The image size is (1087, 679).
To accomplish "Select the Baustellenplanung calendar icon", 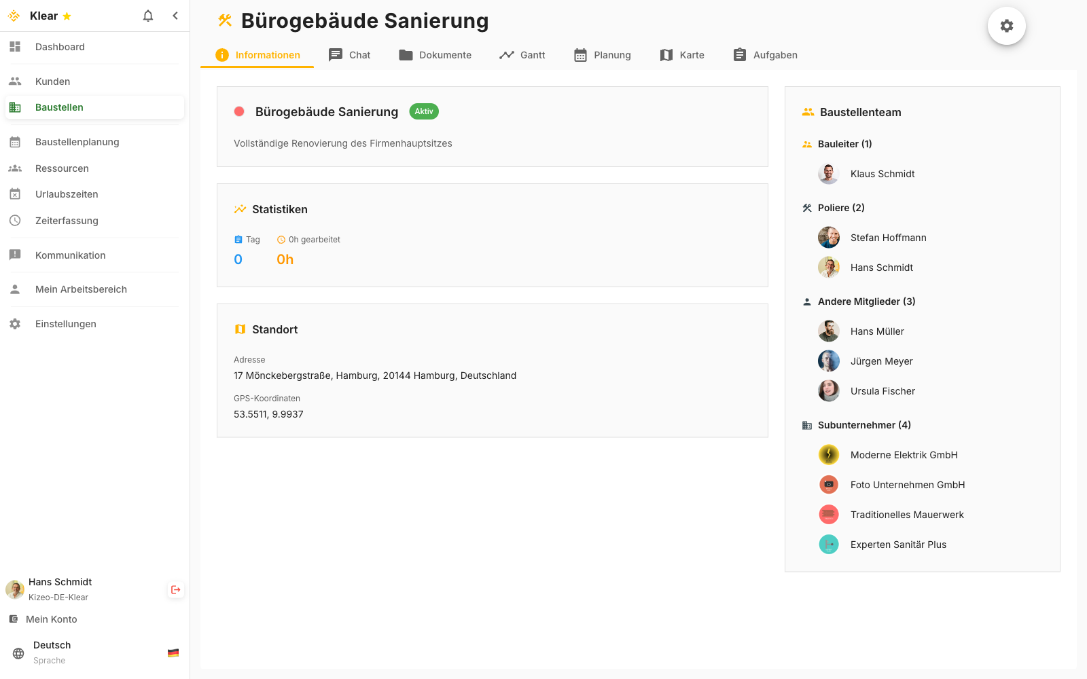I will tap(16, 141).
